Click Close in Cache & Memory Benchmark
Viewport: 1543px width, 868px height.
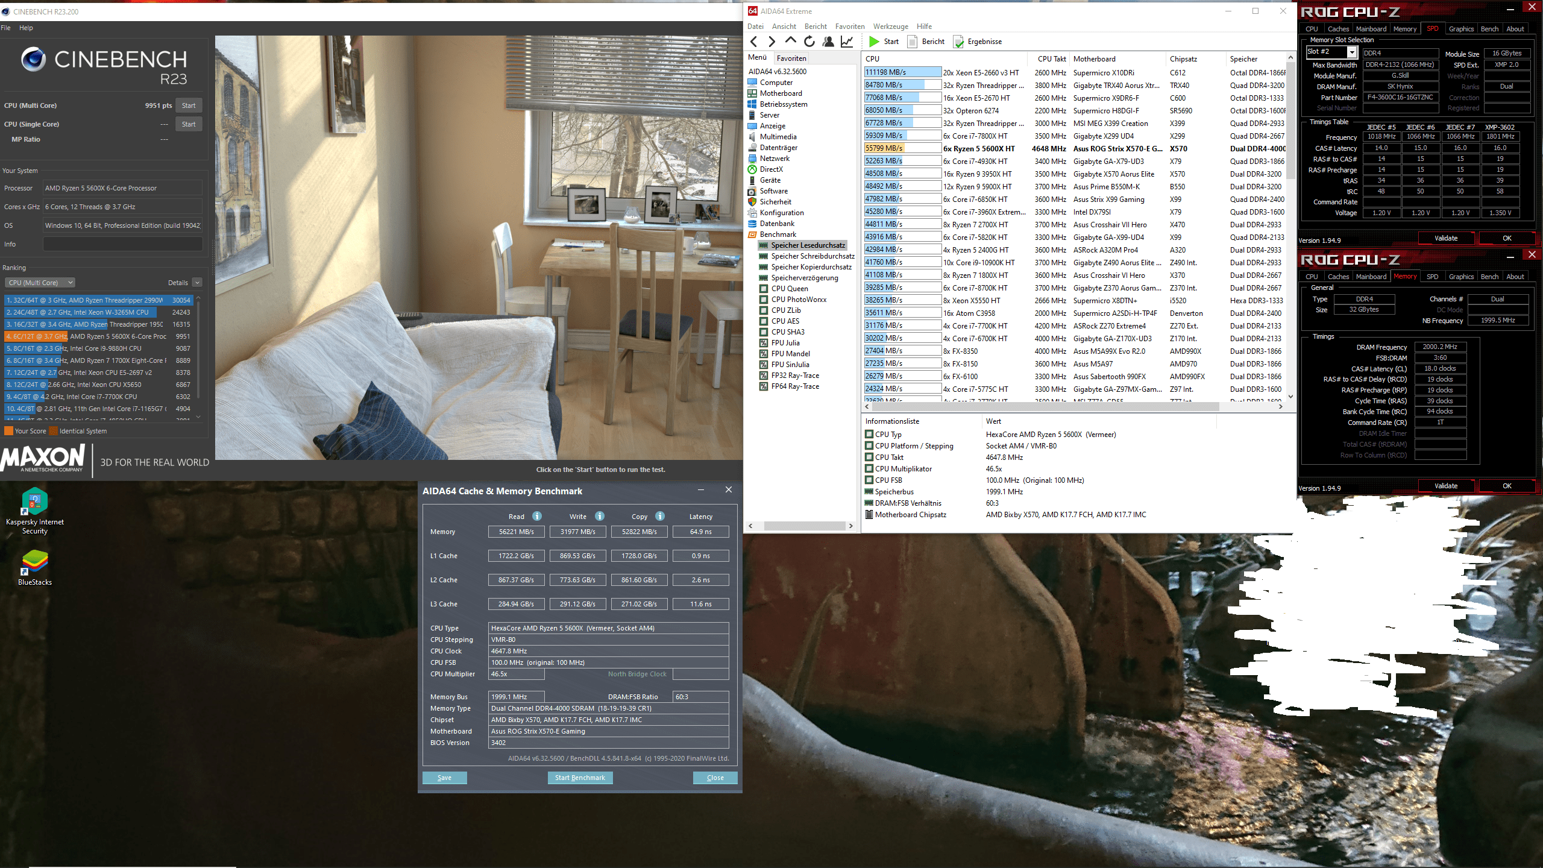(715, 778)
